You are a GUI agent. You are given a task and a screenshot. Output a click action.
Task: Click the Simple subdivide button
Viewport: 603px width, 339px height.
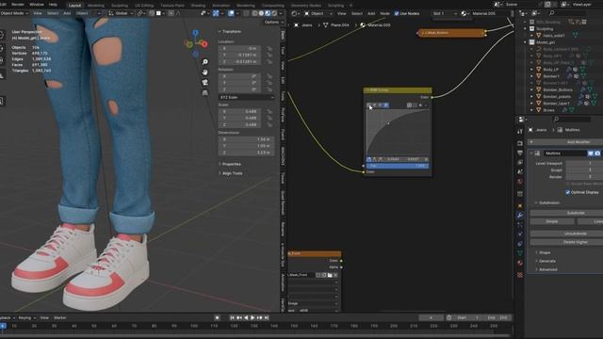point(552,221)
